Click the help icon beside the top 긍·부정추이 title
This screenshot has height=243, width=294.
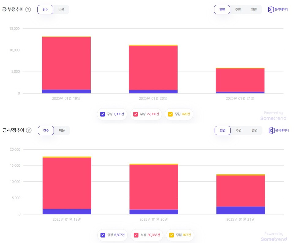(x=28, y=9)
